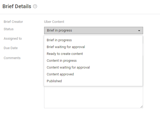Click the Due Date label
This screenshot has width=160, height=114.
11,48
